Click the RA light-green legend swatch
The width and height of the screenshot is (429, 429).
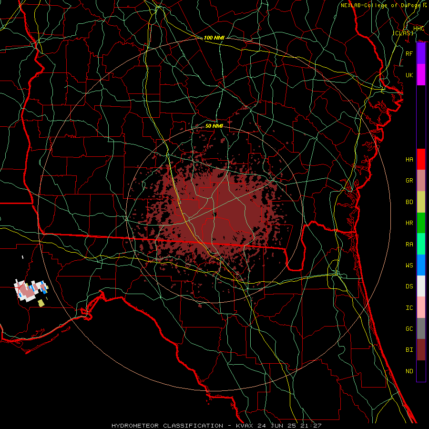point(421,244)
